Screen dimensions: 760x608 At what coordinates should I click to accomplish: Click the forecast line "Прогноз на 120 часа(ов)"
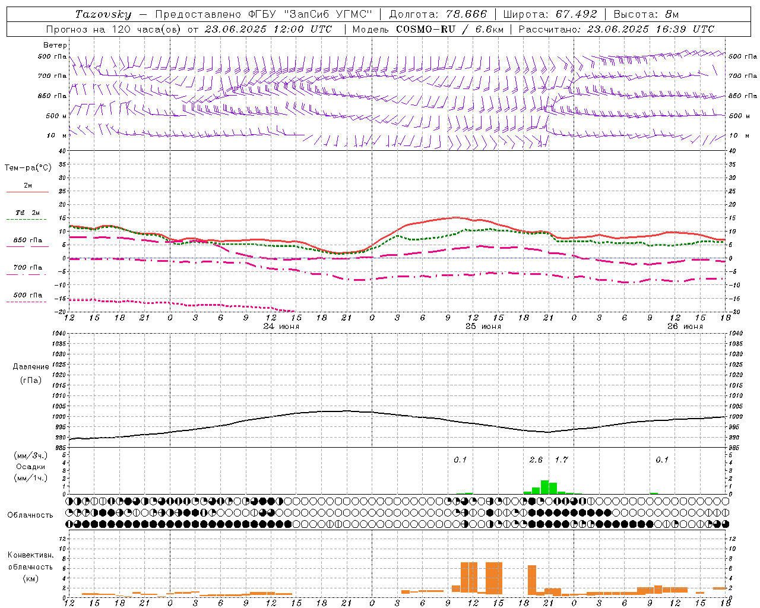click(114, 29)
